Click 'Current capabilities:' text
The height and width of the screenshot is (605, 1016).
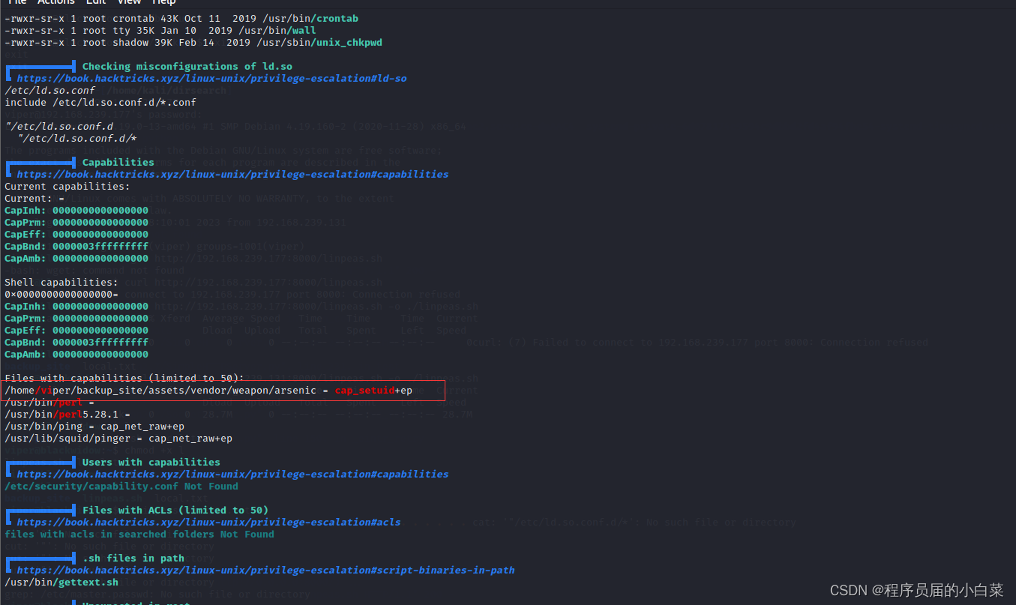(x=67, y=186)
